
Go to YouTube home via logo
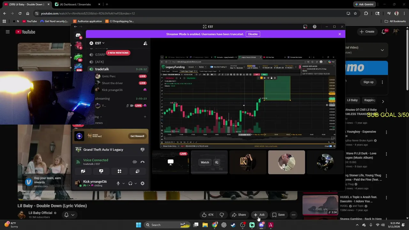click(25, 32)
